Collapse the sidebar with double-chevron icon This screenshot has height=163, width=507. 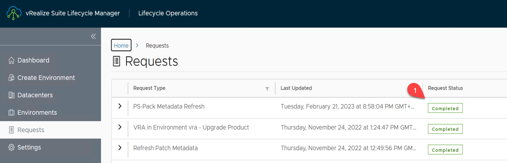click(x=93, y=36)
